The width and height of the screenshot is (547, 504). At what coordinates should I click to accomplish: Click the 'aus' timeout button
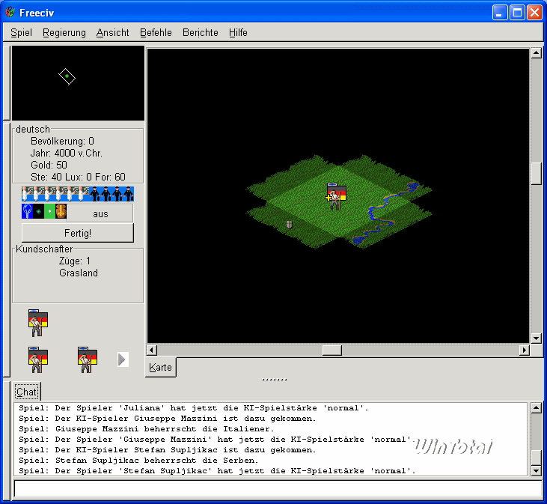(x=100, y=213)
